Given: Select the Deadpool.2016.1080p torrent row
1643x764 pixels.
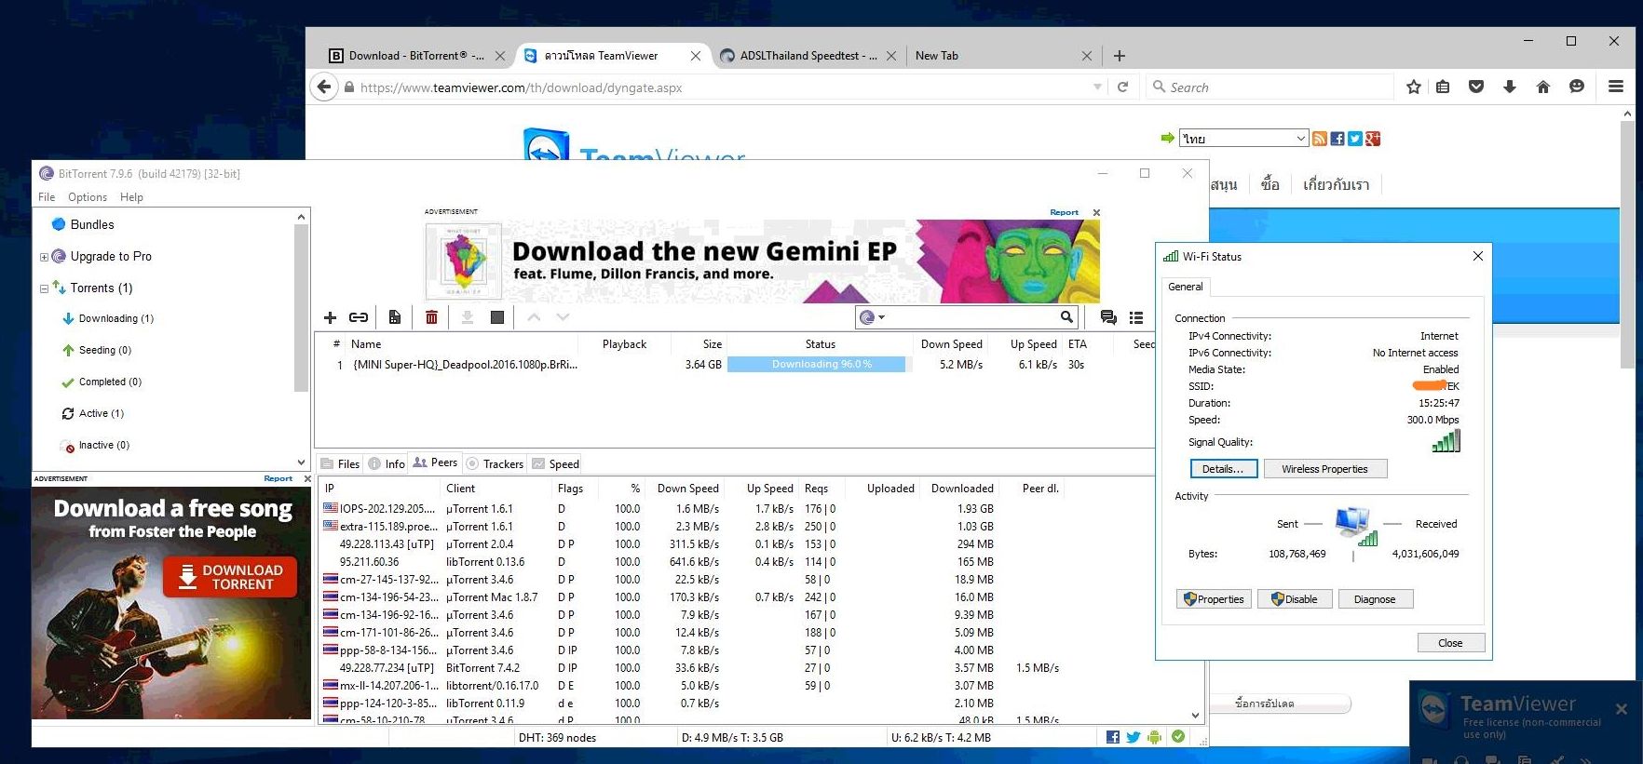Looking at the screenshot, I should 733,365.
